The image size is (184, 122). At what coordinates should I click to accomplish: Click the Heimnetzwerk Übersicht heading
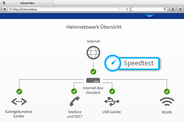click(x=94, y=27)
